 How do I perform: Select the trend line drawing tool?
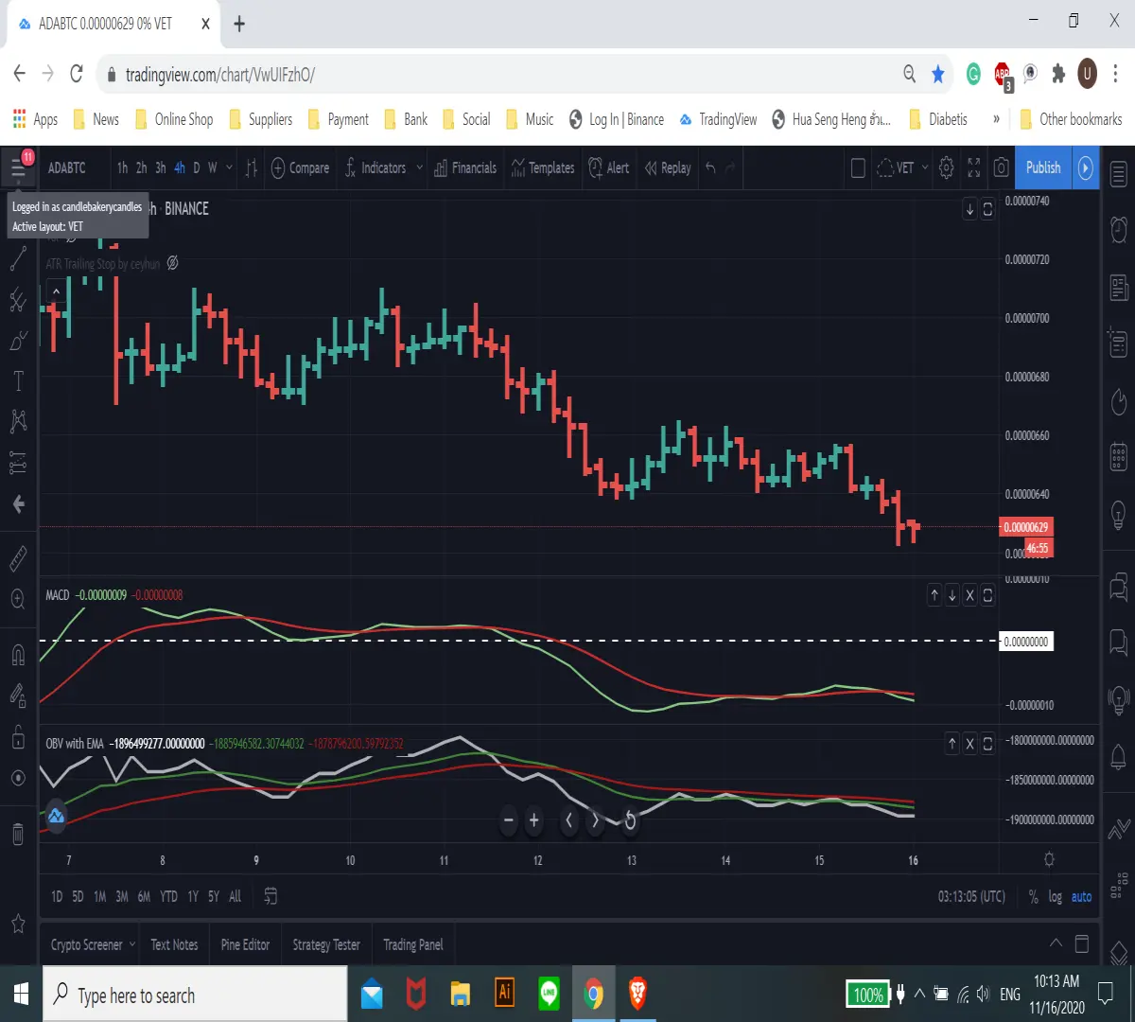pos(18,258)
